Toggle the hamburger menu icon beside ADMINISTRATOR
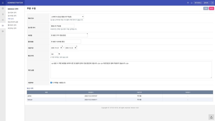Viewport: 215px width, 121px height. pos(3,3)
